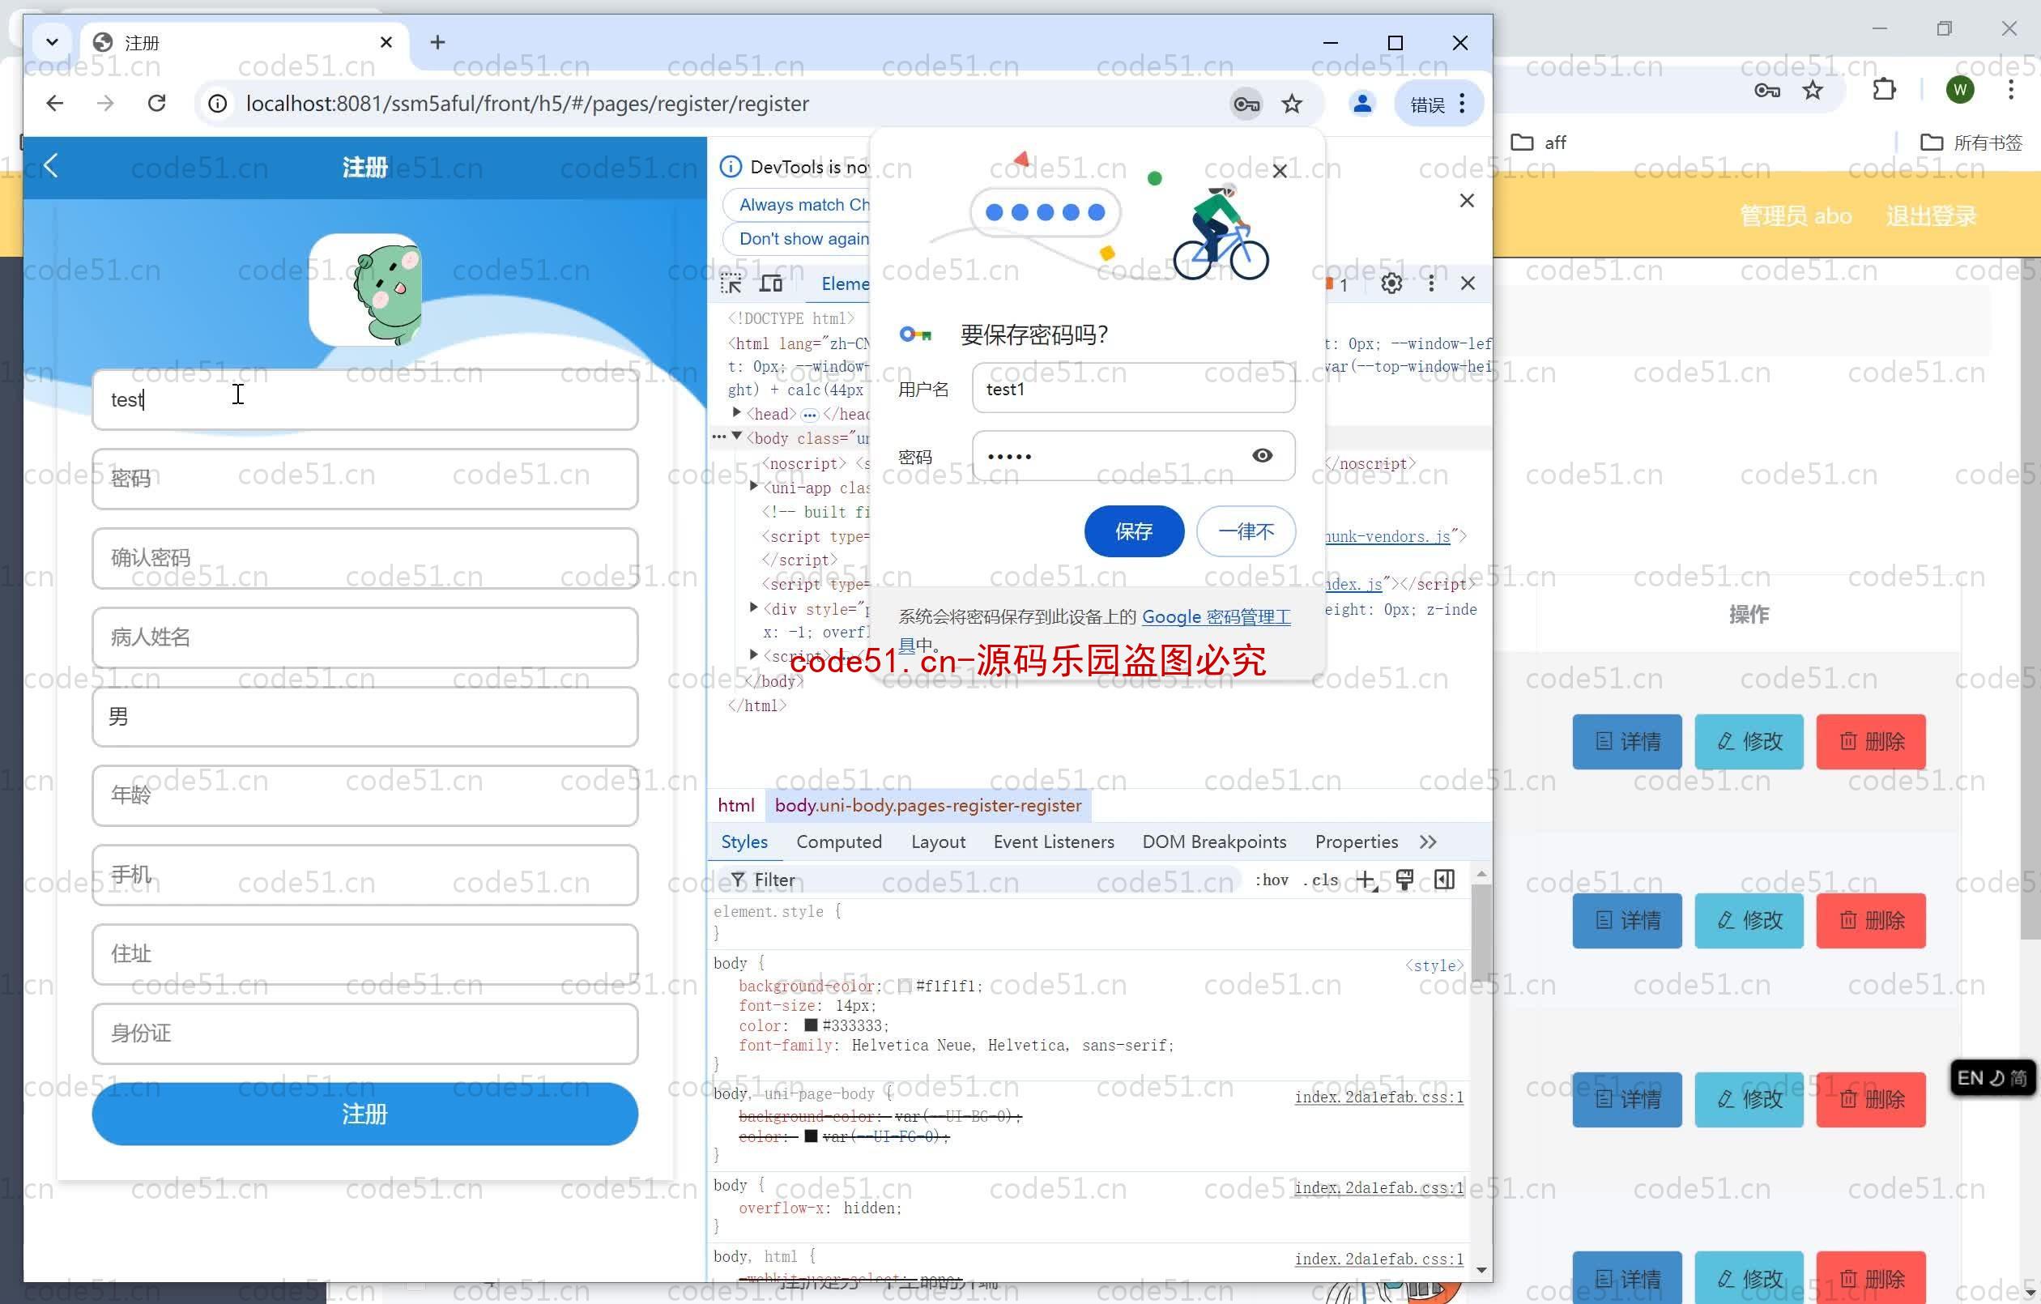Open the gender selector showing 男
Viewport: 2041px width, 1304px height.
point(364,717)
